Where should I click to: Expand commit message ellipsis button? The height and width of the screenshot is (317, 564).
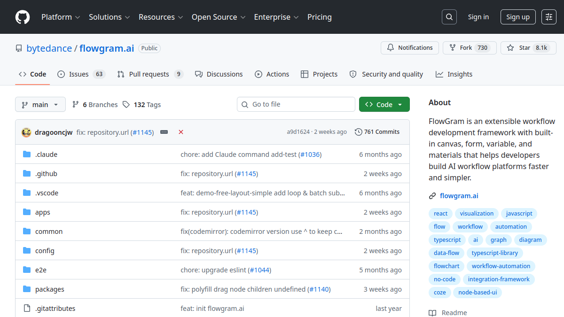pyautogui.click(x=164, y=132)
